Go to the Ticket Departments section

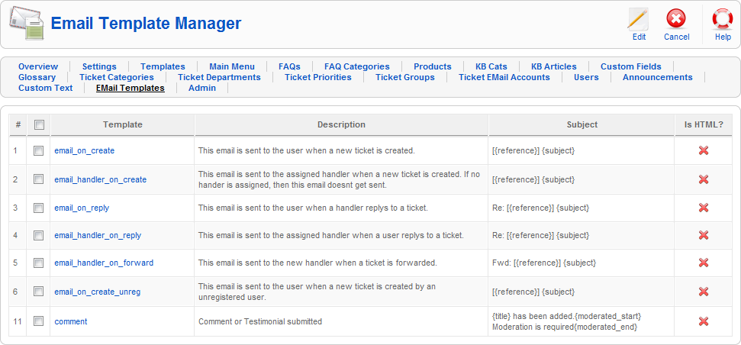click(x=219, y=77)
